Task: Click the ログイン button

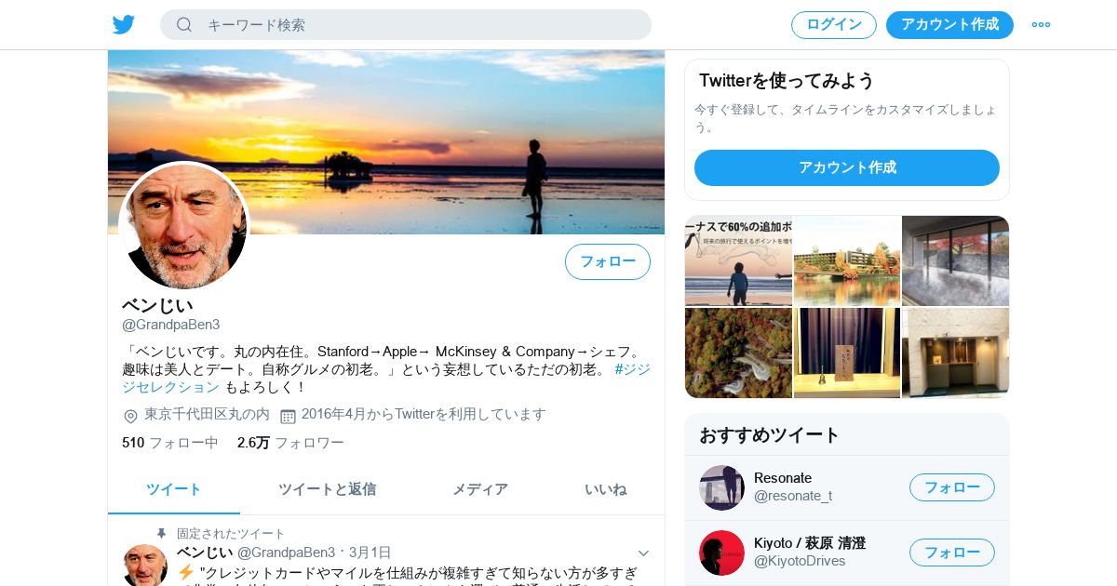Action: point(834,25)
